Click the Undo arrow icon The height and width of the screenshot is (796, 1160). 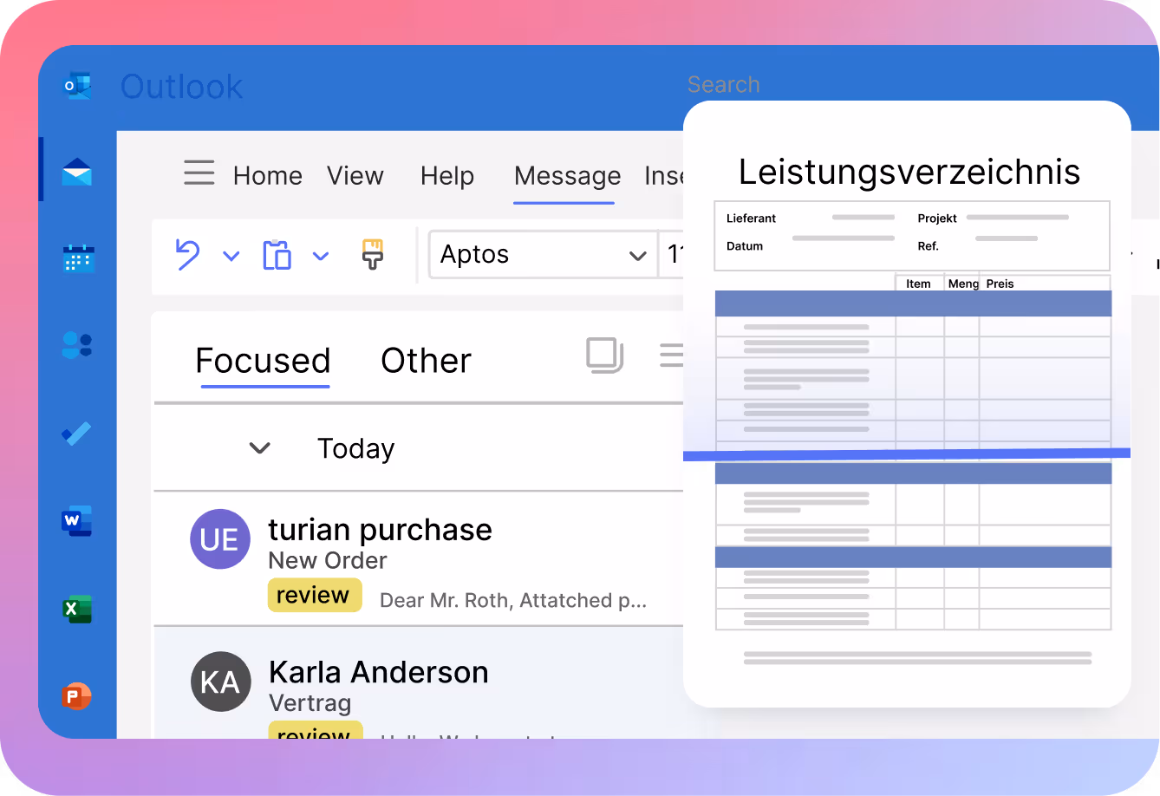coord(187,255)
